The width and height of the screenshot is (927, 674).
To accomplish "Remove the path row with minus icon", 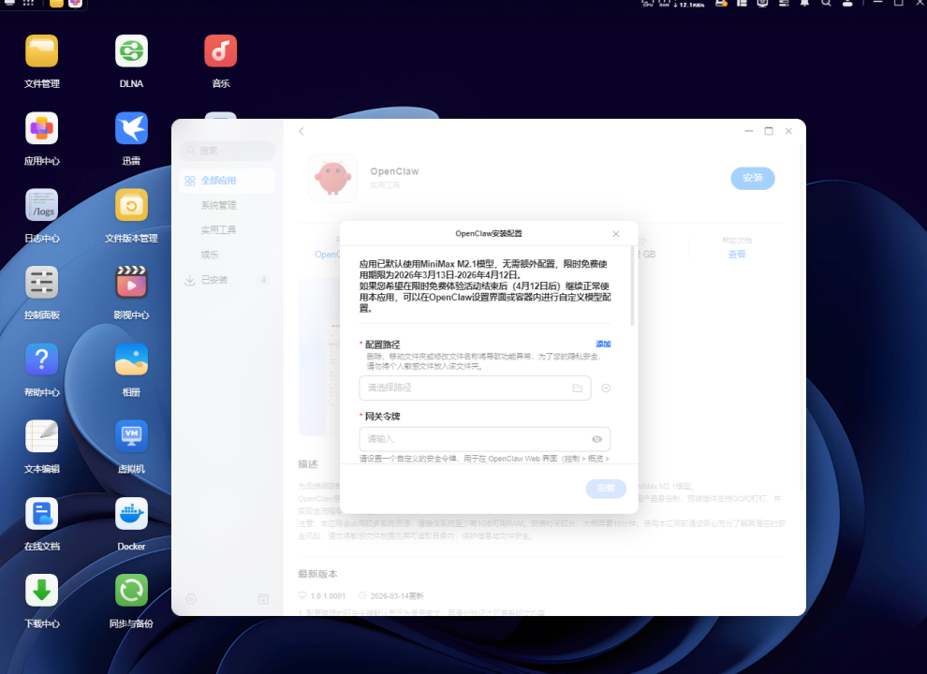I will click(606, 388).
